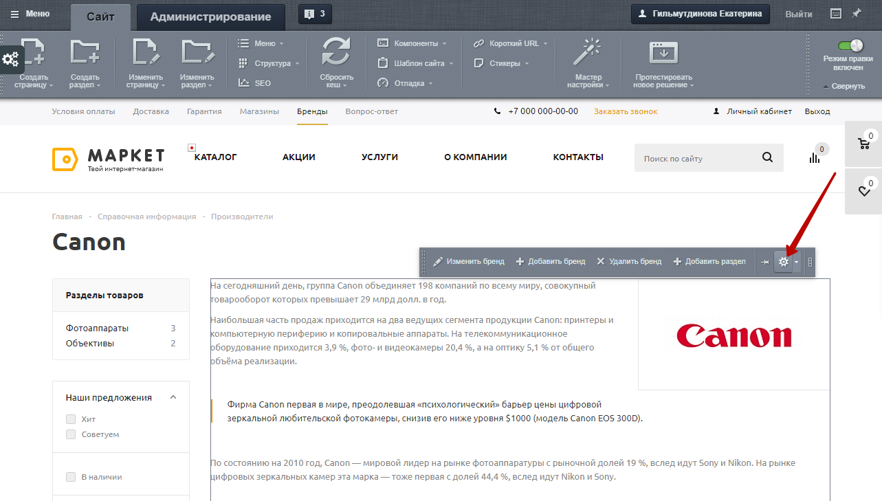Select the Бренды menu item
The width and height of the screenshot is (882, 501).
(312, 111)
